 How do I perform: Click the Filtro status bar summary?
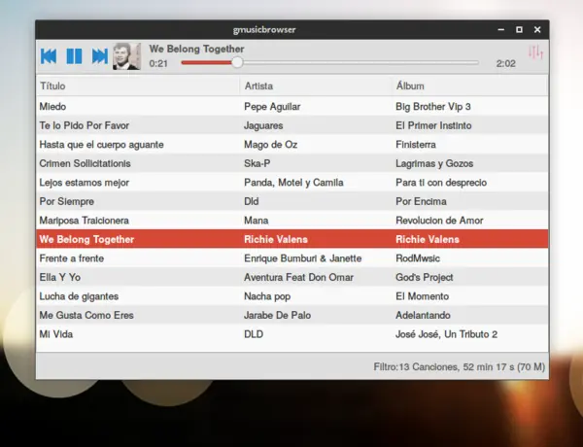tap(460, 367)
